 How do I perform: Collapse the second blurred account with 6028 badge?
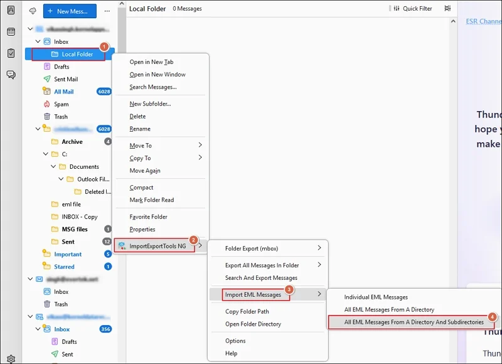pyautogui.click(x=38, y=129)
